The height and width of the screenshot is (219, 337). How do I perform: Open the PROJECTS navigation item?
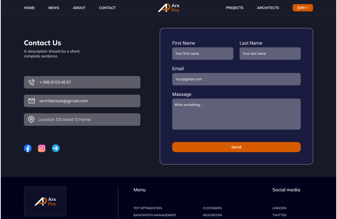point(235,8)
